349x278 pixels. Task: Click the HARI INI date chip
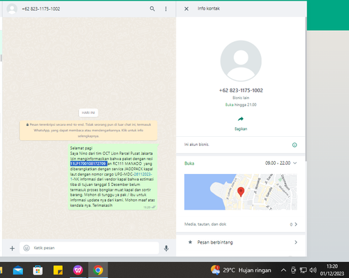[x=89, y=112]
